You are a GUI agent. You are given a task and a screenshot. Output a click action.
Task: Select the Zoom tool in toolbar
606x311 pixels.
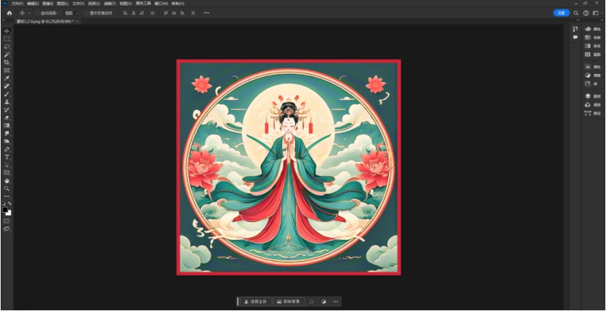pos(7,188)
